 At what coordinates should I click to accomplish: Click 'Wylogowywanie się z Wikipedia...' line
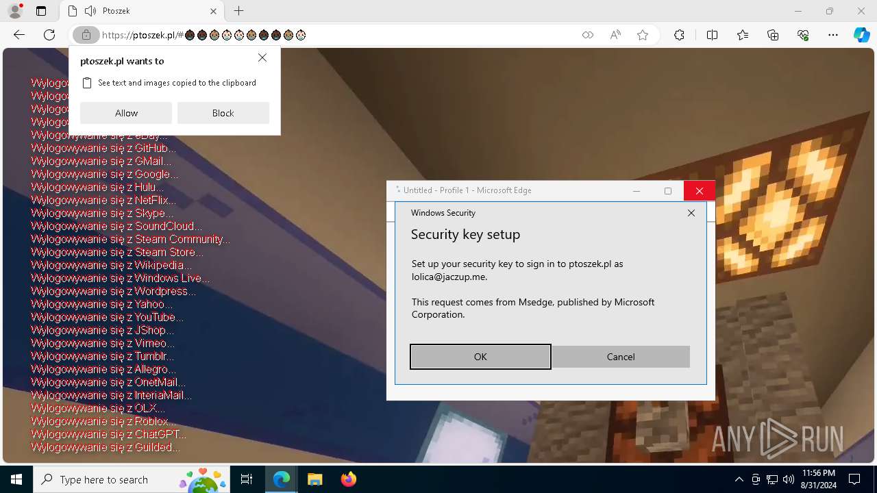point(111,265)
